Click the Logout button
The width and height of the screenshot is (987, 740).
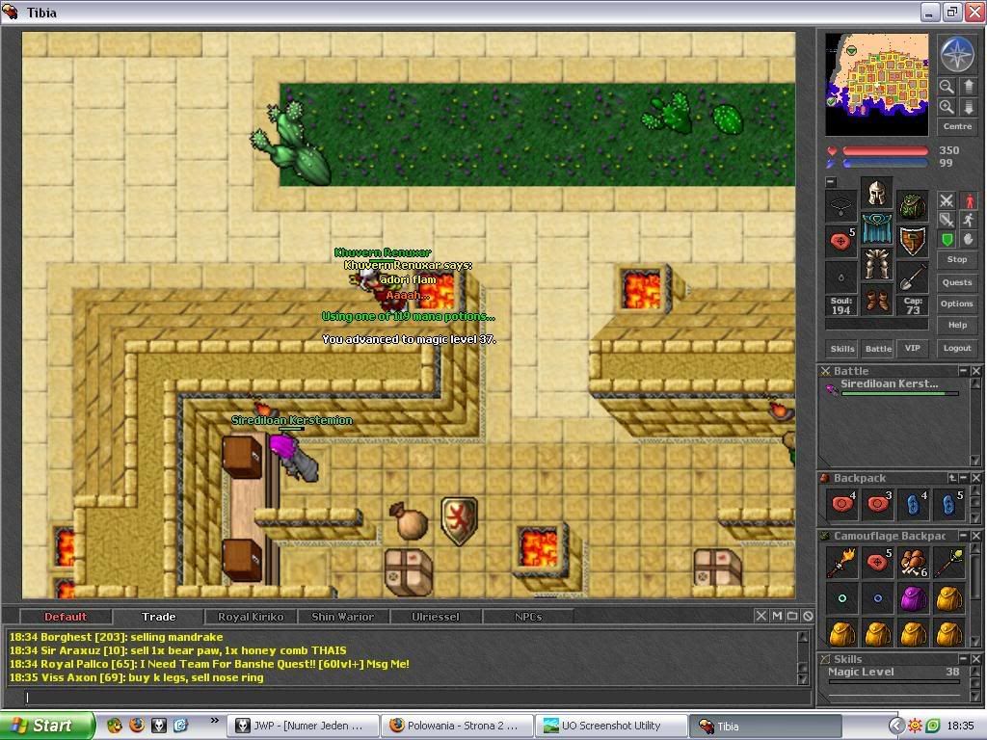[957, 348]
